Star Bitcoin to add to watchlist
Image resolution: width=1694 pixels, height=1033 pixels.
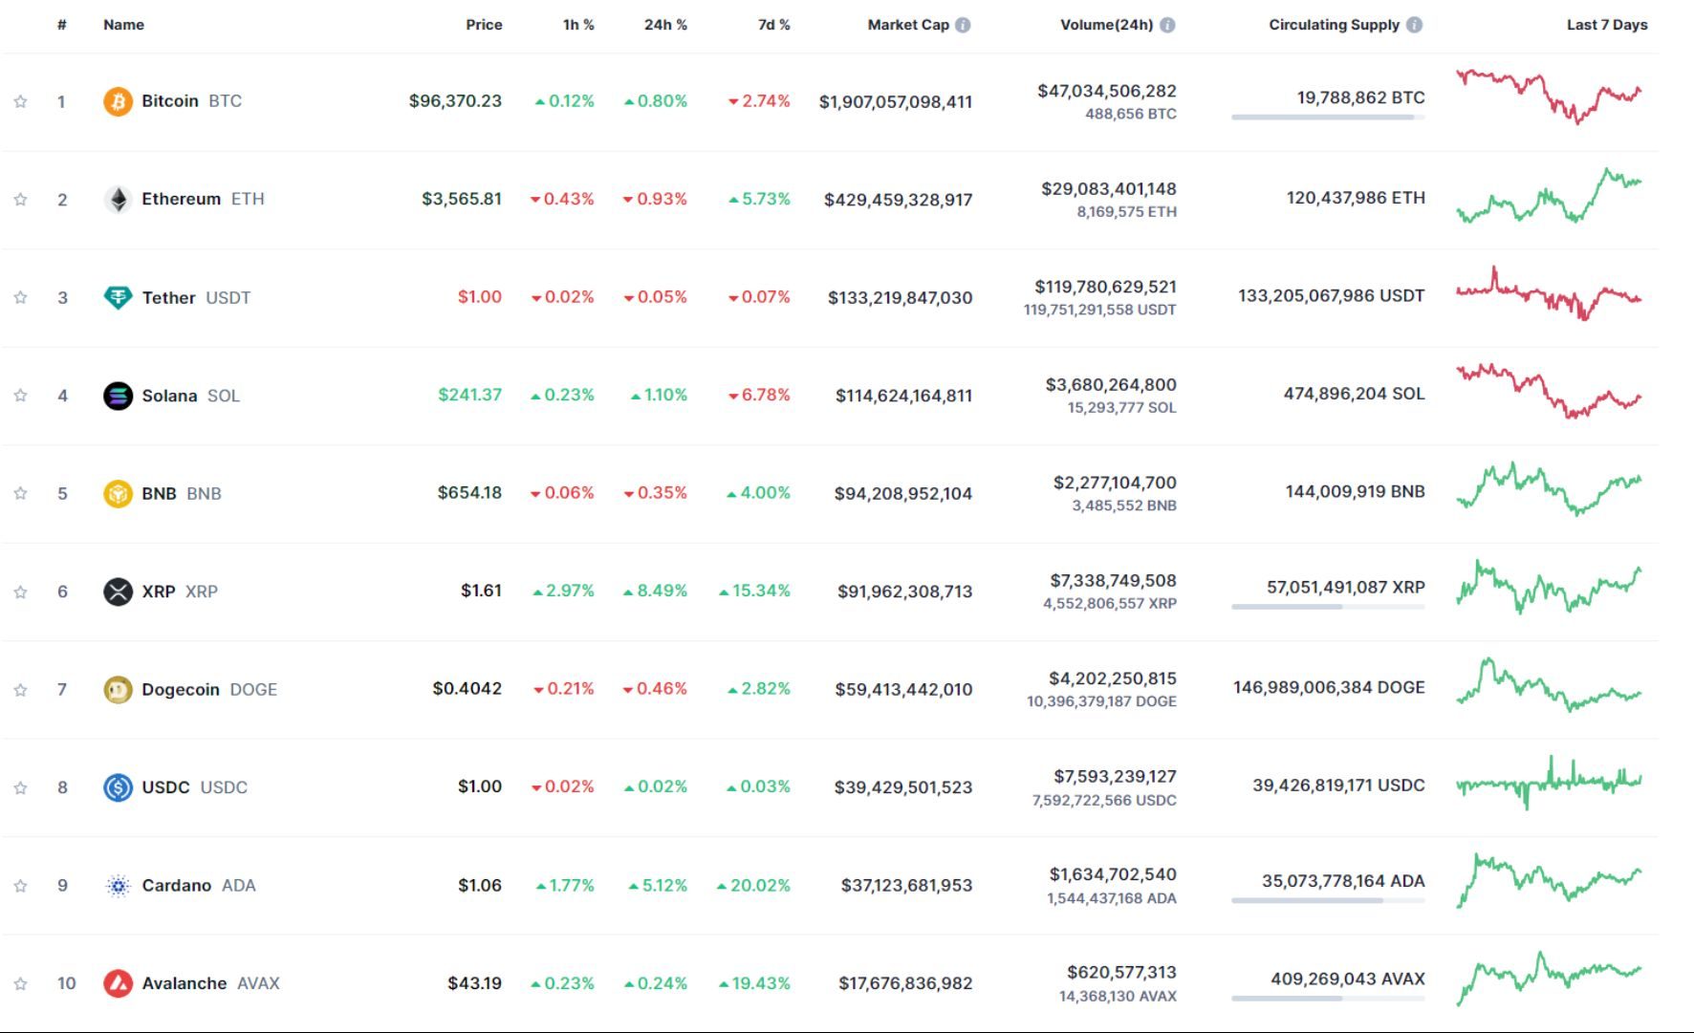click(x=20, y=101)
